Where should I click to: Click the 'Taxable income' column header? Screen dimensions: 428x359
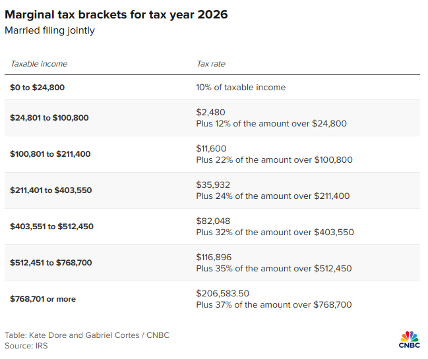pyautogui.click(x=39, y=64)
